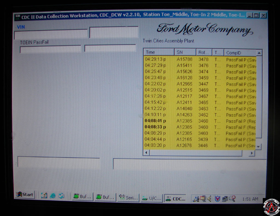Switch to the U/C... taskbar window
The height and width of the screenshot is (216, 280).
tap(152, 198)
